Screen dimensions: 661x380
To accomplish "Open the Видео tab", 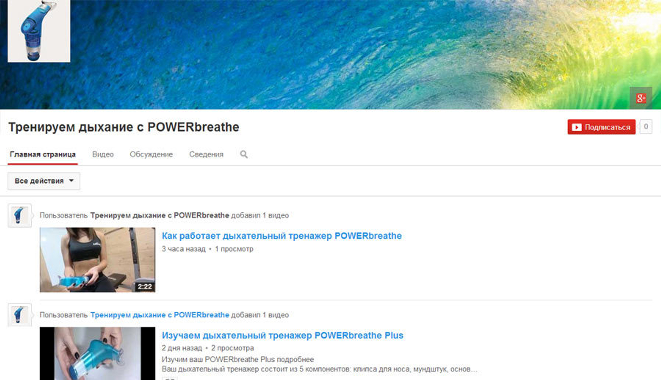I will pyautogui.click(x=103, y=155).
